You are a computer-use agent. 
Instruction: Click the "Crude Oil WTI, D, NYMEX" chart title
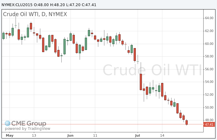pyautogui.click(x=35, y=14)
